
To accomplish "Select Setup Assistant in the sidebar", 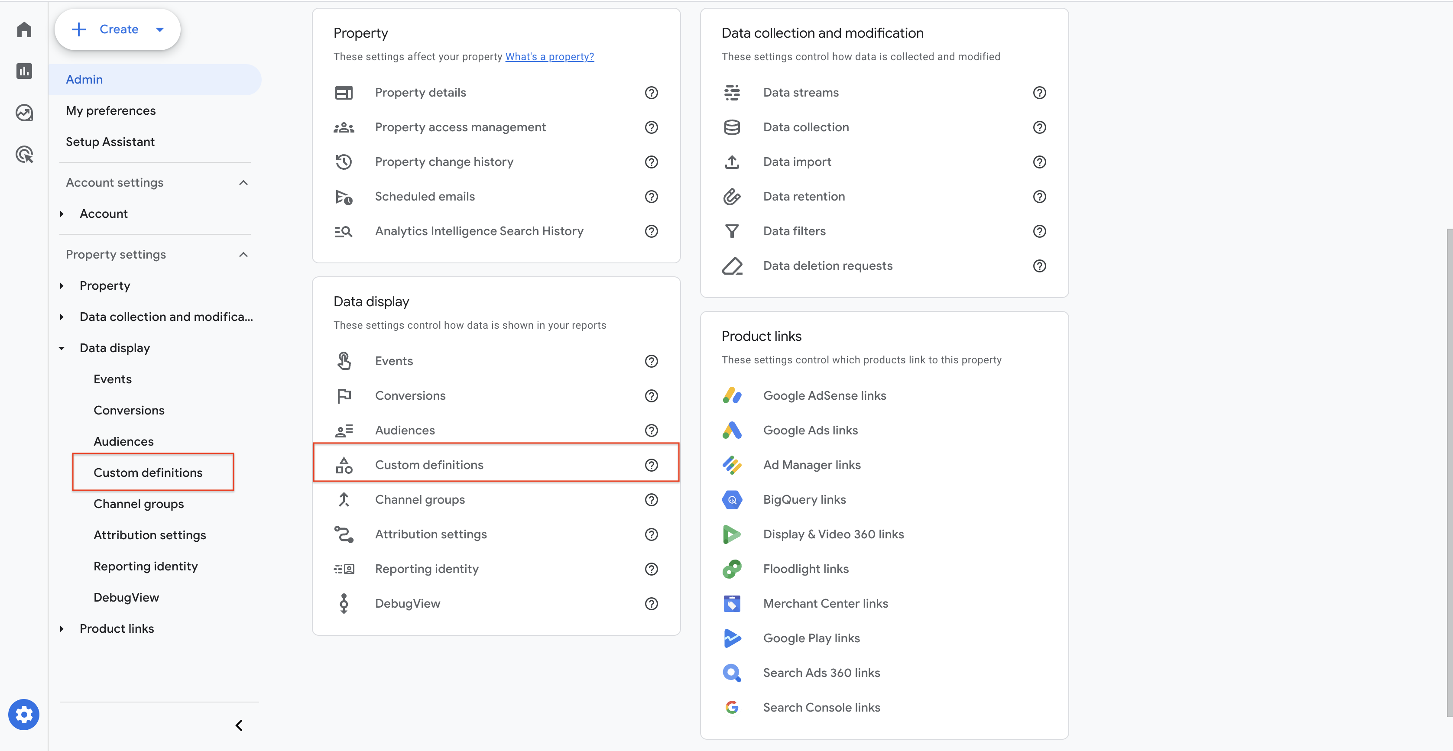I will pos(110,142).
